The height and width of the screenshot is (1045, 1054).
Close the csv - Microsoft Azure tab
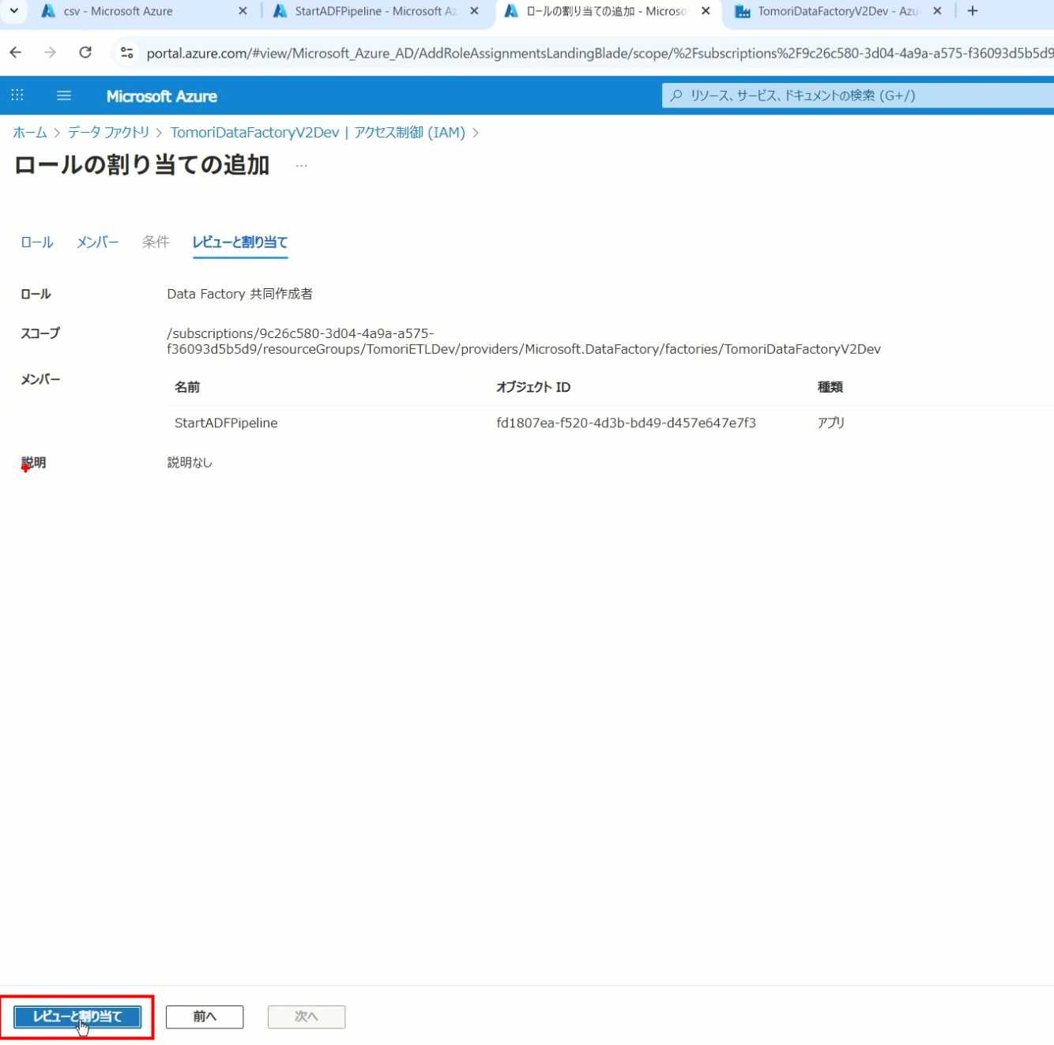click(x=243, y=11)
